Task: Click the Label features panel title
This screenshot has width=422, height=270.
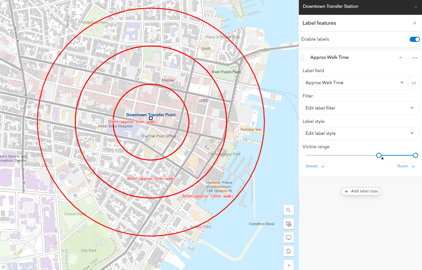Action: (319, 23)
